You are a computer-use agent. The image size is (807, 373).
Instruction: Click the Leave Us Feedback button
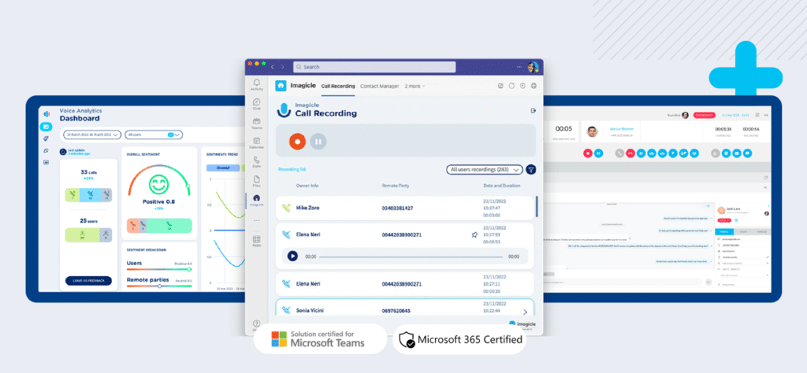[x=88, y=280]
